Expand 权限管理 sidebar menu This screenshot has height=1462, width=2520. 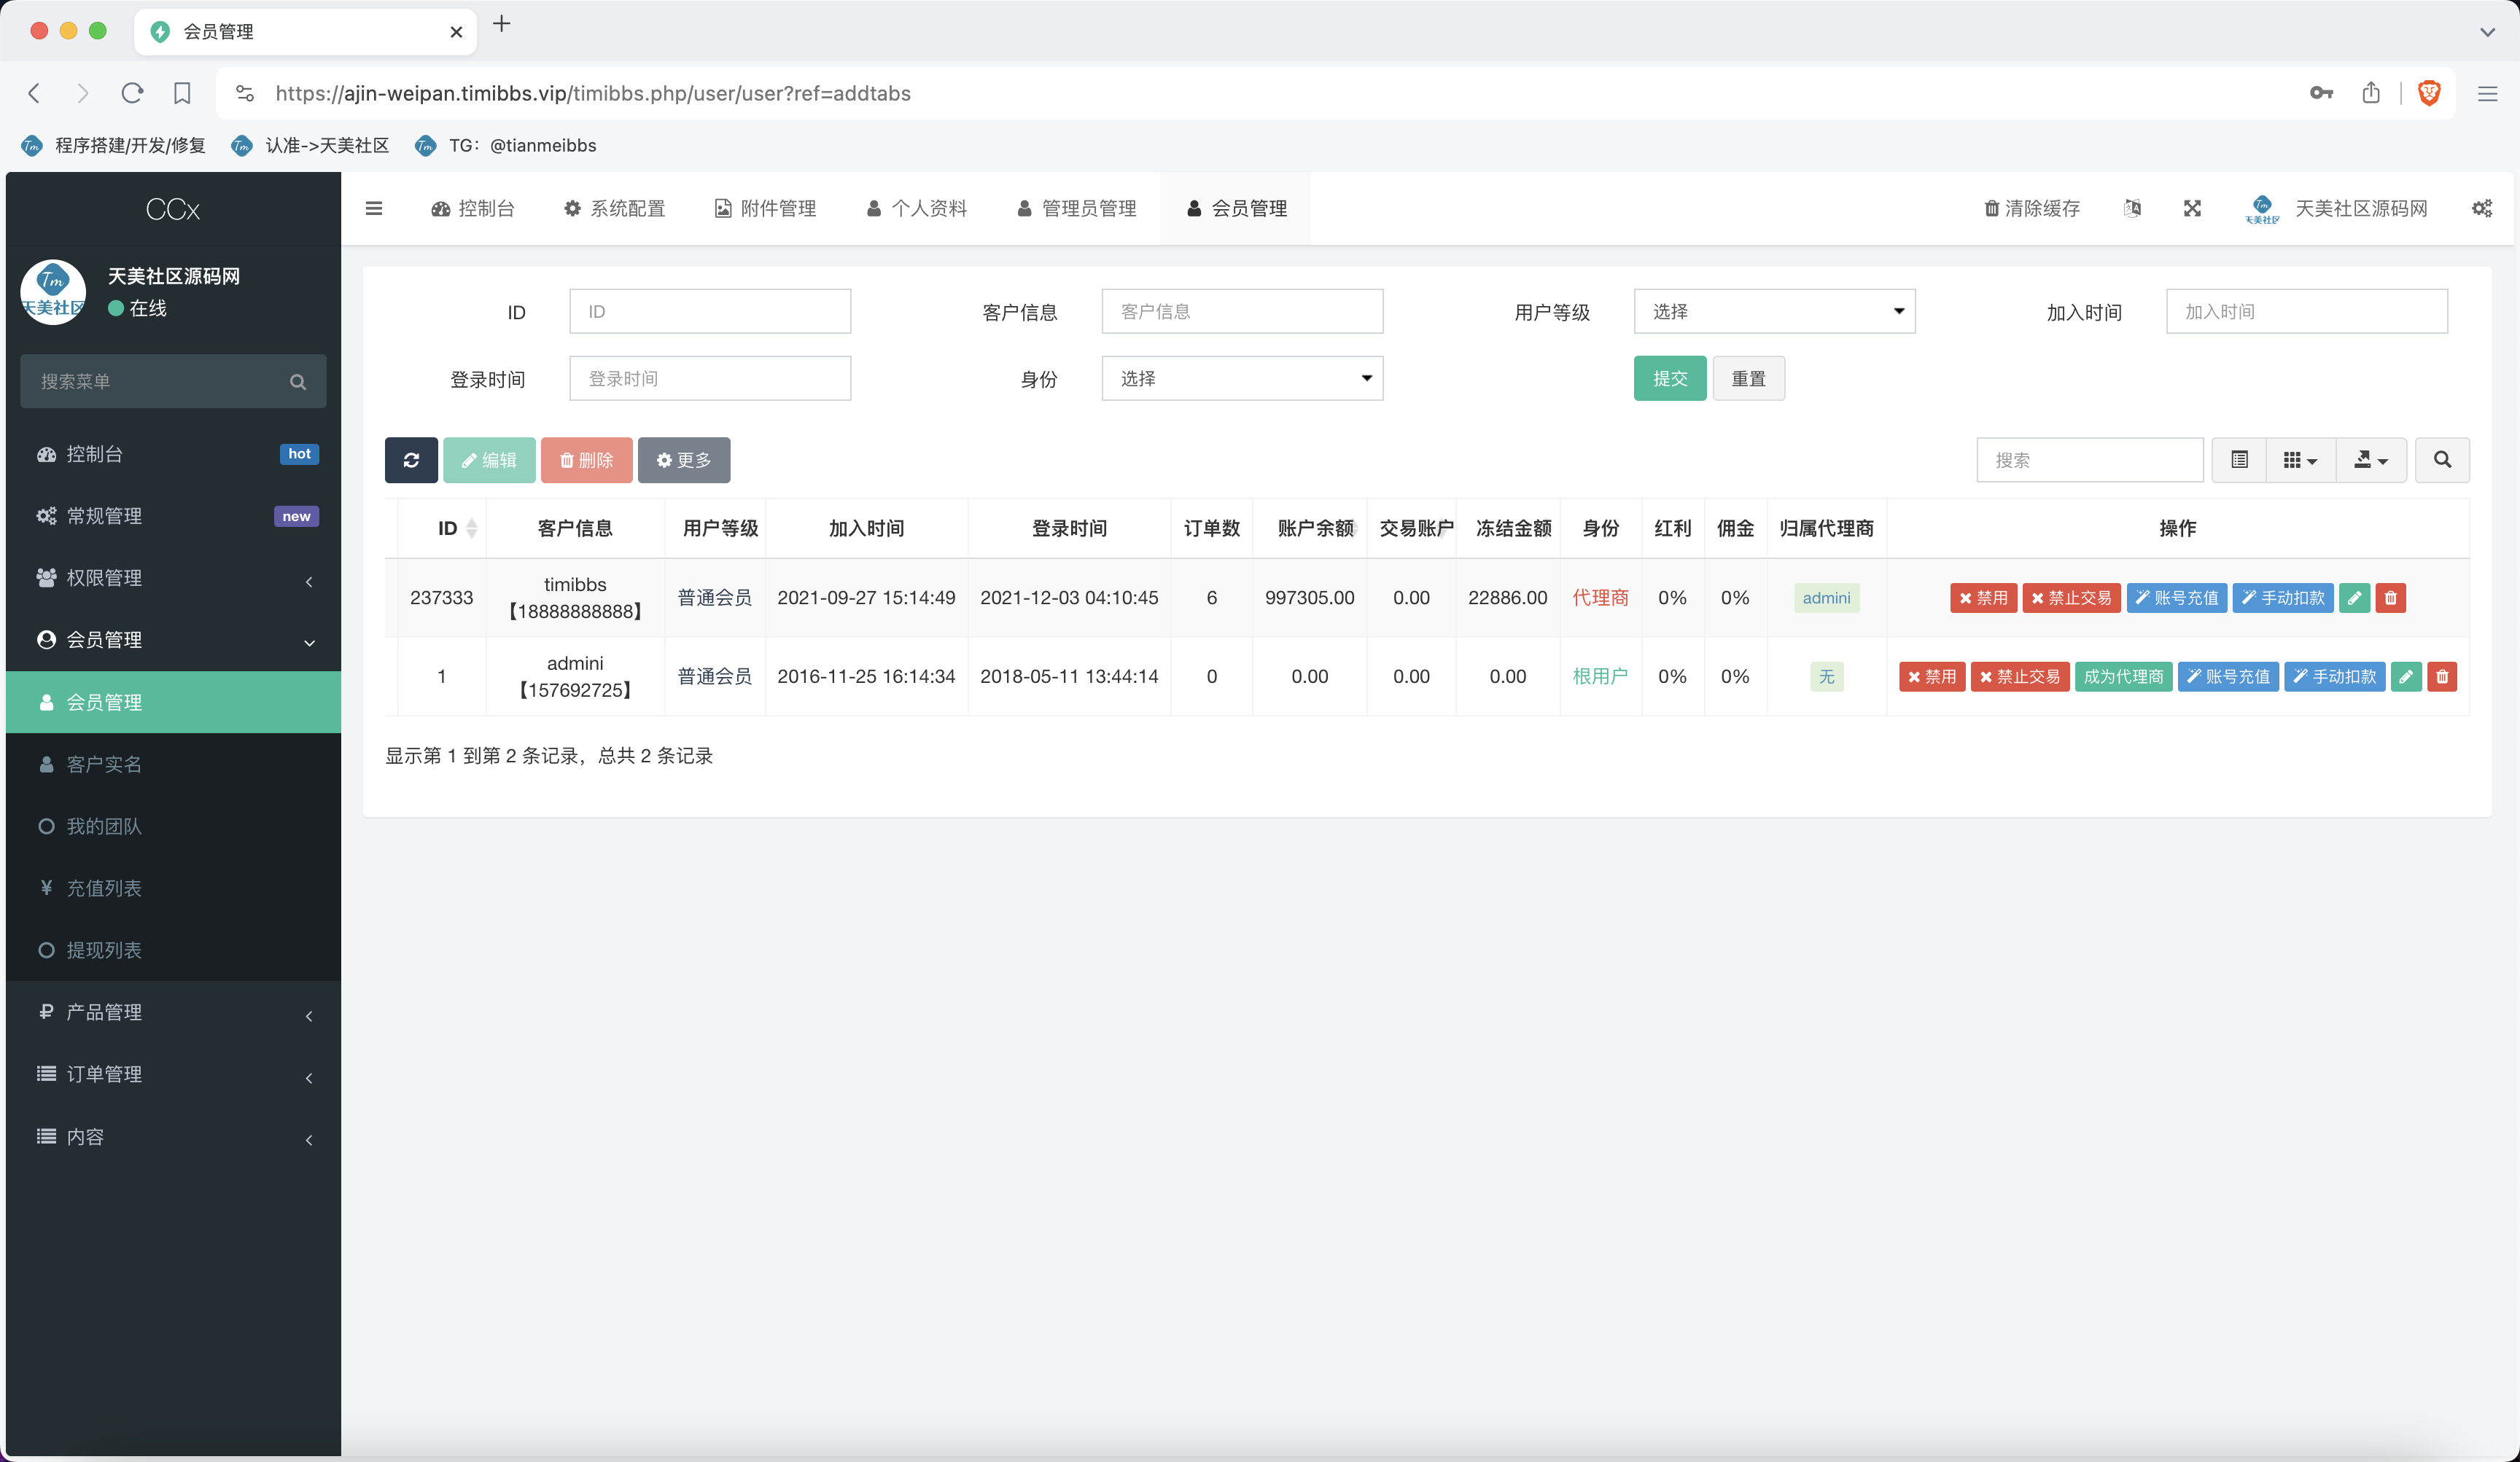coord(173,578)
